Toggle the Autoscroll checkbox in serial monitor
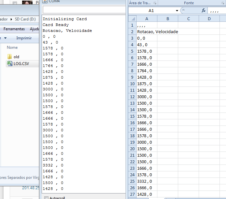This screenshot has height=199, width=226. click(x=46, y=198)
